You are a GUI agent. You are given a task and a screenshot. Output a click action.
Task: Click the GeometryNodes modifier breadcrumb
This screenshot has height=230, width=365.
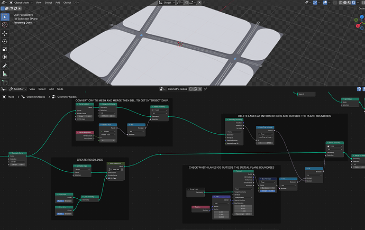click(x=33, y=97)
